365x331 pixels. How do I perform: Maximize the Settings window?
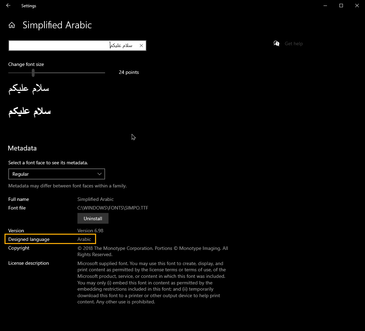tap(341, 6)
